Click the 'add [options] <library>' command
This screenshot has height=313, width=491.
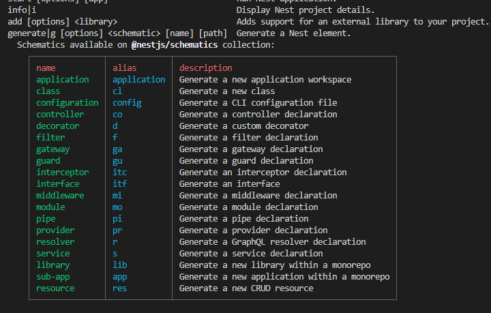coord(63,22)
